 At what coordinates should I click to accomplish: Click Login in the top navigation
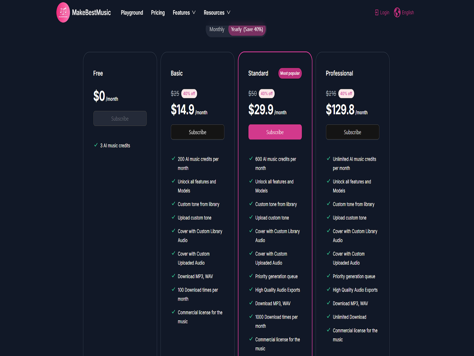384,12
